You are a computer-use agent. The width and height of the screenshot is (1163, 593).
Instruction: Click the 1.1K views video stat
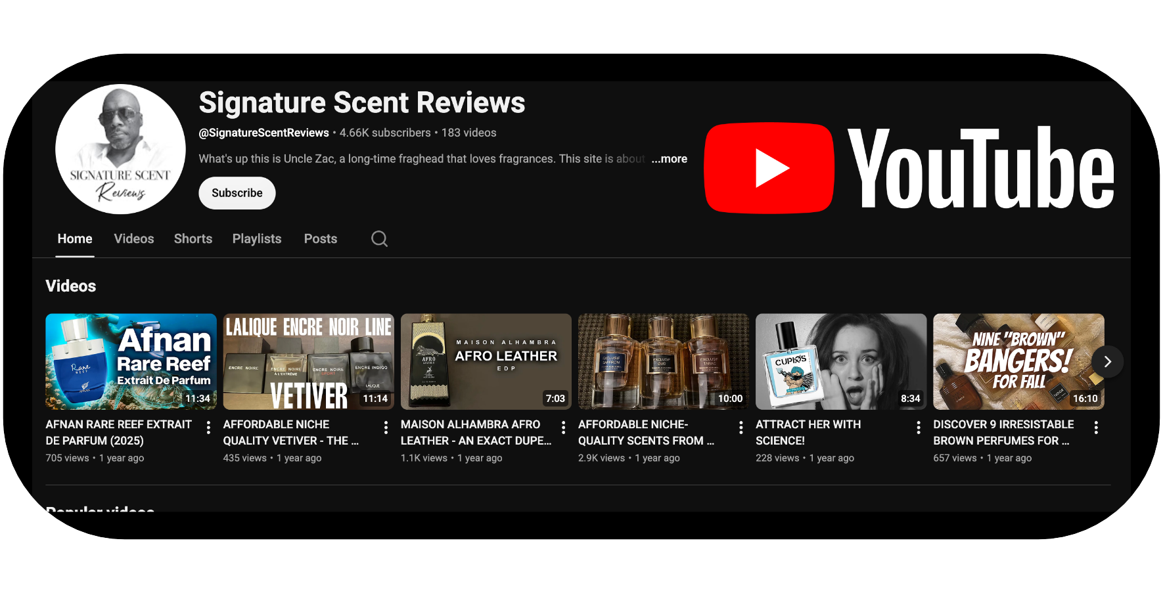click(424, 458)
